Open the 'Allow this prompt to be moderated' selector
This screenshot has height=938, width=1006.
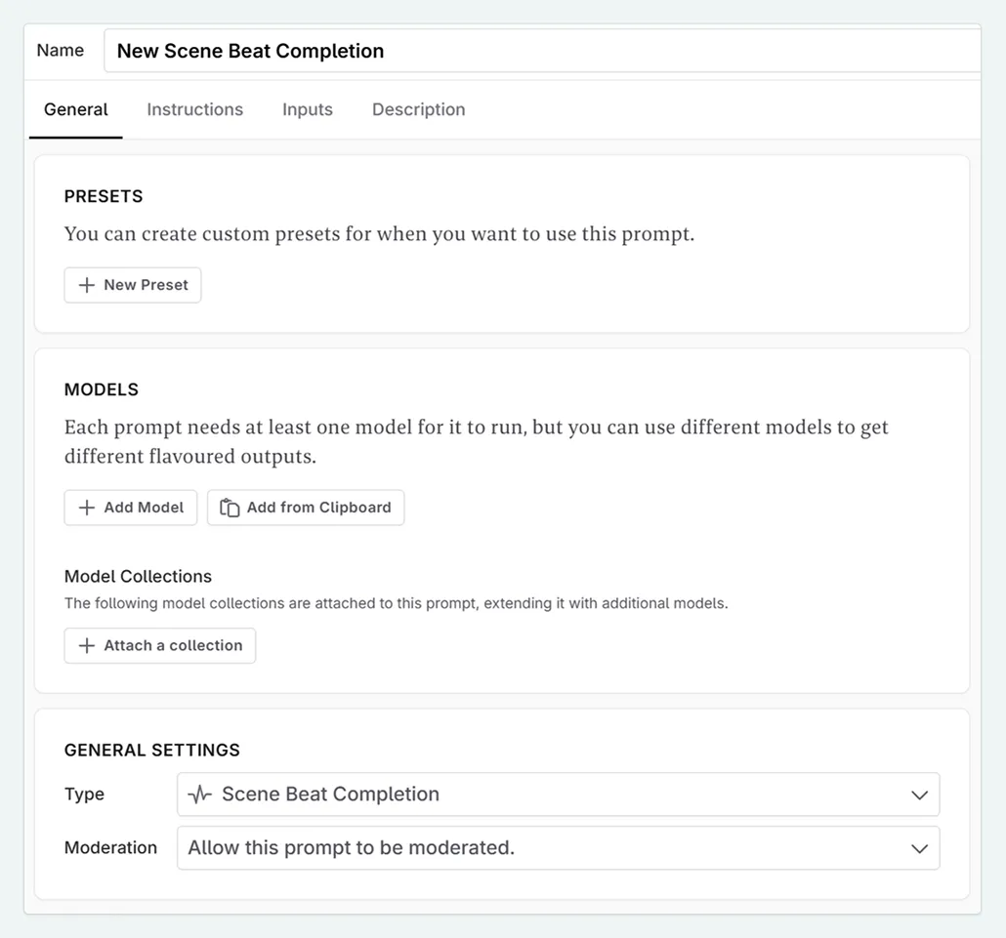click(557, 848)
